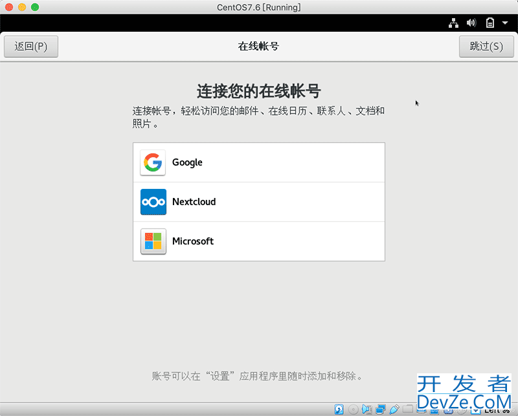
Task: Click the blue Nextcloud logo icon
Action: tap(153, 202)
